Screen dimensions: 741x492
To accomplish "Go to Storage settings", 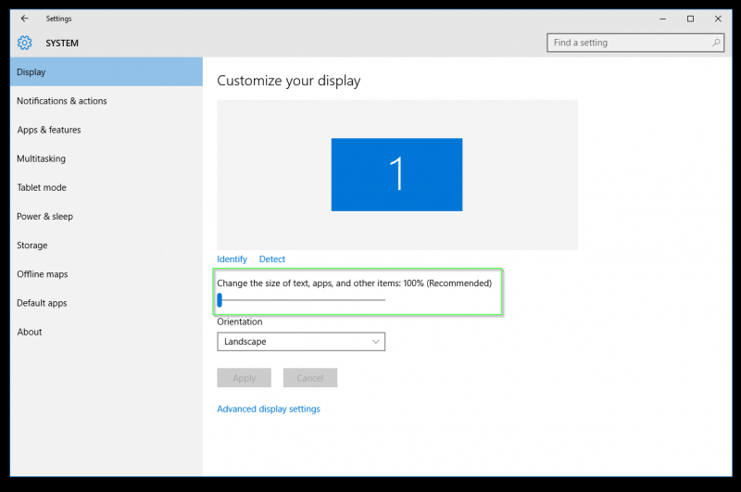I will [107, 245].
